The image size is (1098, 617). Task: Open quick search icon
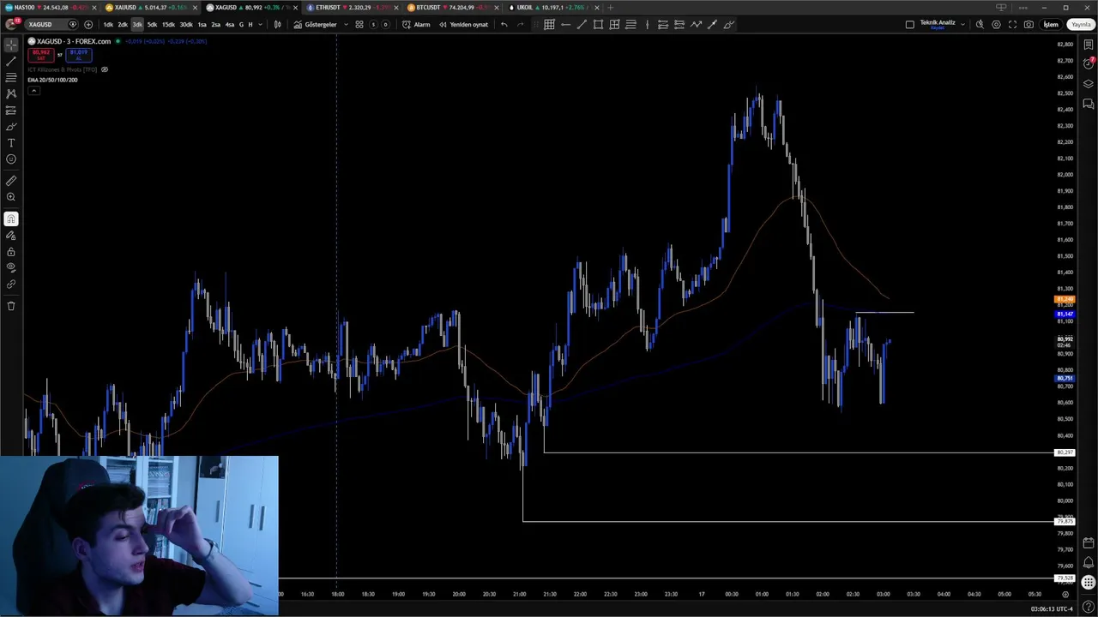(980, 25)
